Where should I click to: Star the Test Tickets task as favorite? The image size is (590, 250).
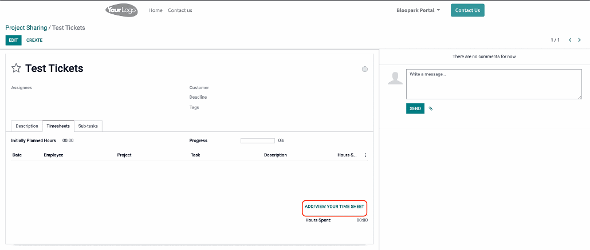click(16, 68)
